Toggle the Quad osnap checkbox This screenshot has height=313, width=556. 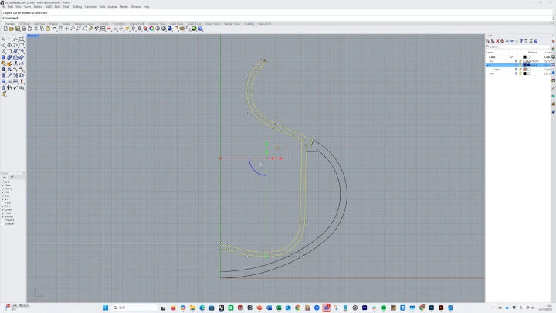pyautogui.click(x=3, y=209)
